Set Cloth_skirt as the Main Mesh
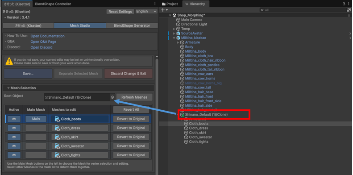Image resolution: width=353 pixels, height=175 pixels. [36, 137]
